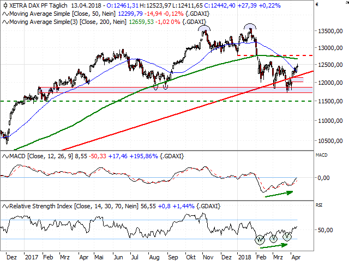Click the Moving Average Simple [Close, 50, Nein] label
The image size is (349, 261).
coord(62,14)
